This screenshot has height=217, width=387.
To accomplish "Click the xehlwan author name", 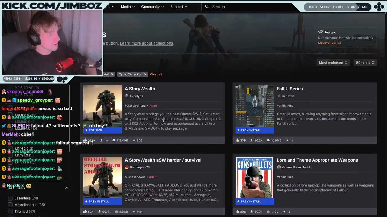I will [288, 96].
